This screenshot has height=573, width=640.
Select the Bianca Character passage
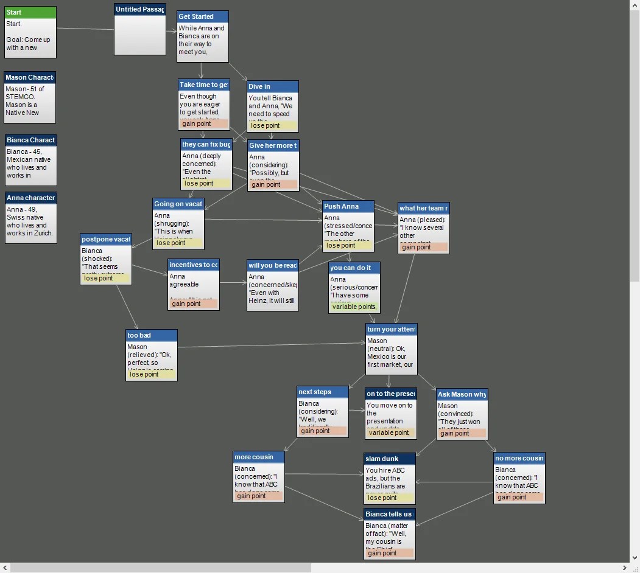pos(31,160)
